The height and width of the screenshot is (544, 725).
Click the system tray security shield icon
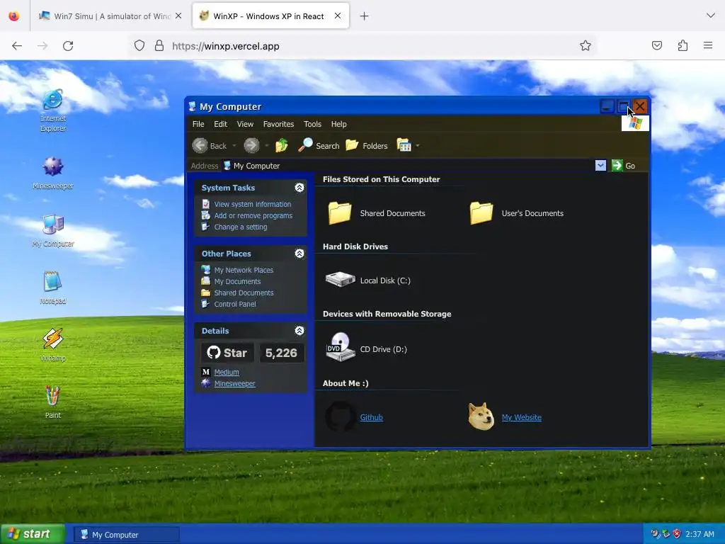(677, 534)
